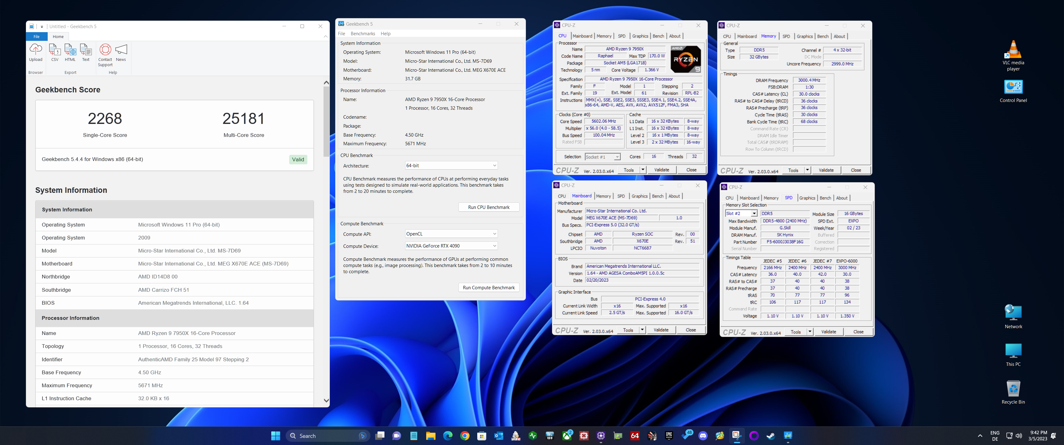Click the Valid badge in Geekbench Score
Viewport: 1064px width, 445px height.
click(298, 159)
